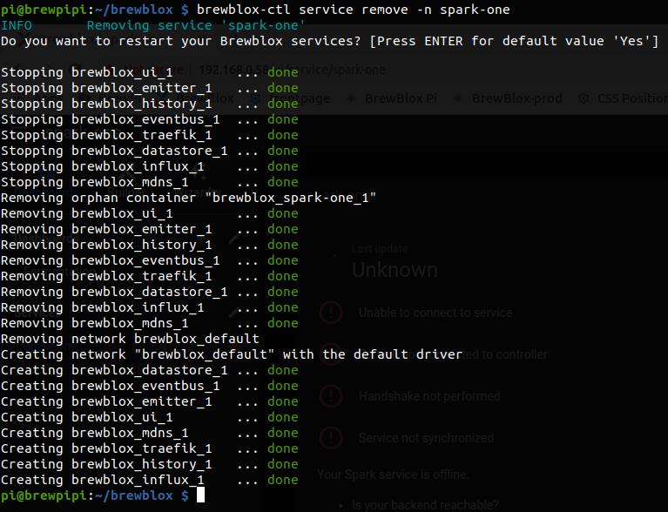668x512 pixels.
Task: Click the final 'pi@brewpipi:~/brewblox $' prompt
Action: click(x=95, y=495)
